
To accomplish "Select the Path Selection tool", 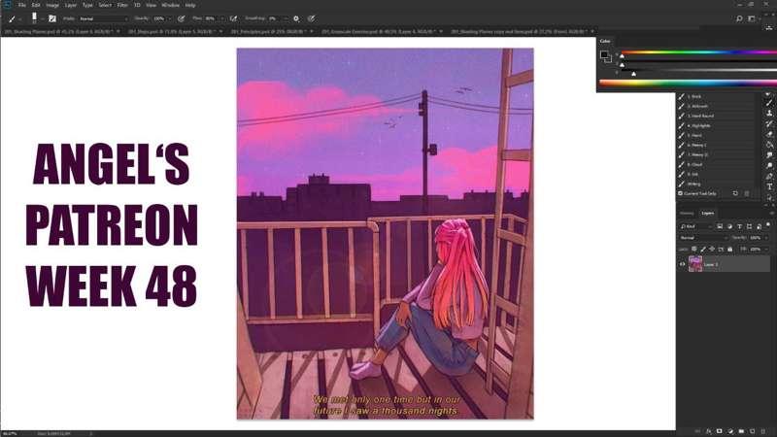I will pos(769,197).
